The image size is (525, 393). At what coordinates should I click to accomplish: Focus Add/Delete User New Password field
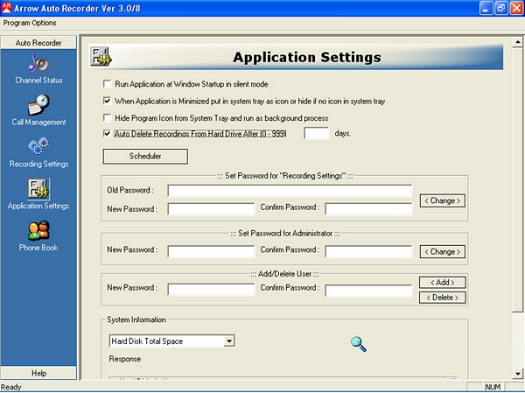(211, 290)
